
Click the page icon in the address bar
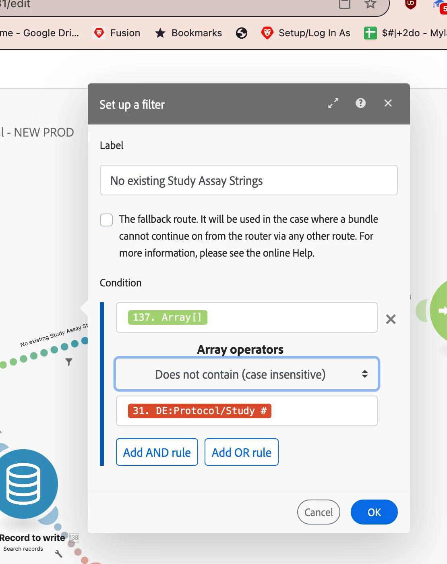345,4
